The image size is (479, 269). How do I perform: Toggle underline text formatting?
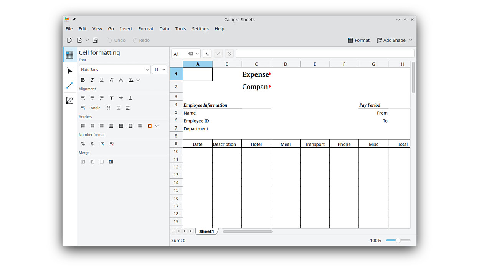coord(102,80)
